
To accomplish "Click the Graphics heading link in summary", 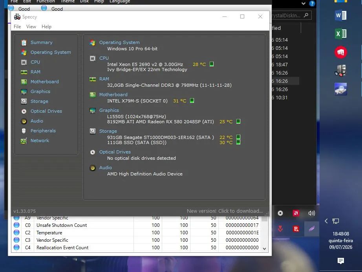I will pyautogui.click(x=109, y=110).
